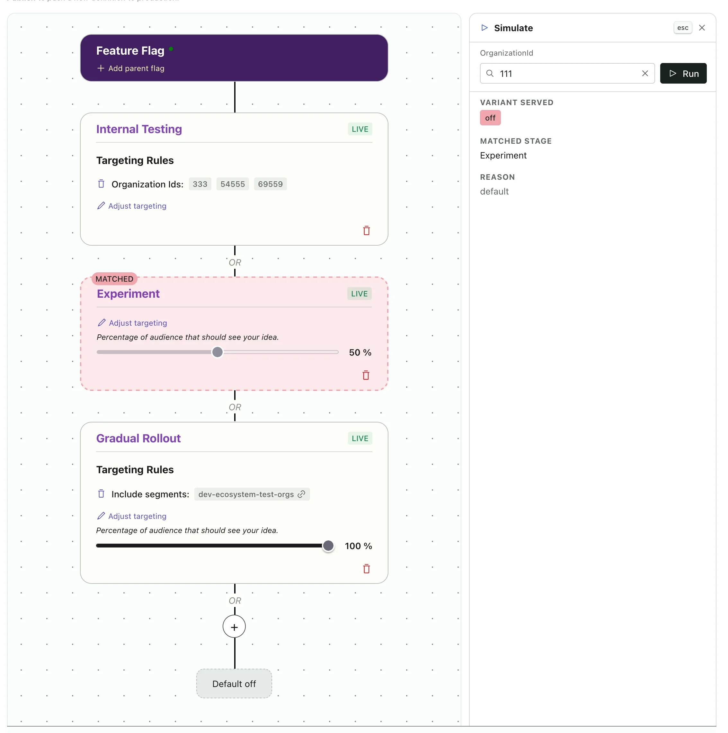Screen dimensions: 728x733
Task: Adjust targeting for Internal Testing
Action: (x=132, y=206)
